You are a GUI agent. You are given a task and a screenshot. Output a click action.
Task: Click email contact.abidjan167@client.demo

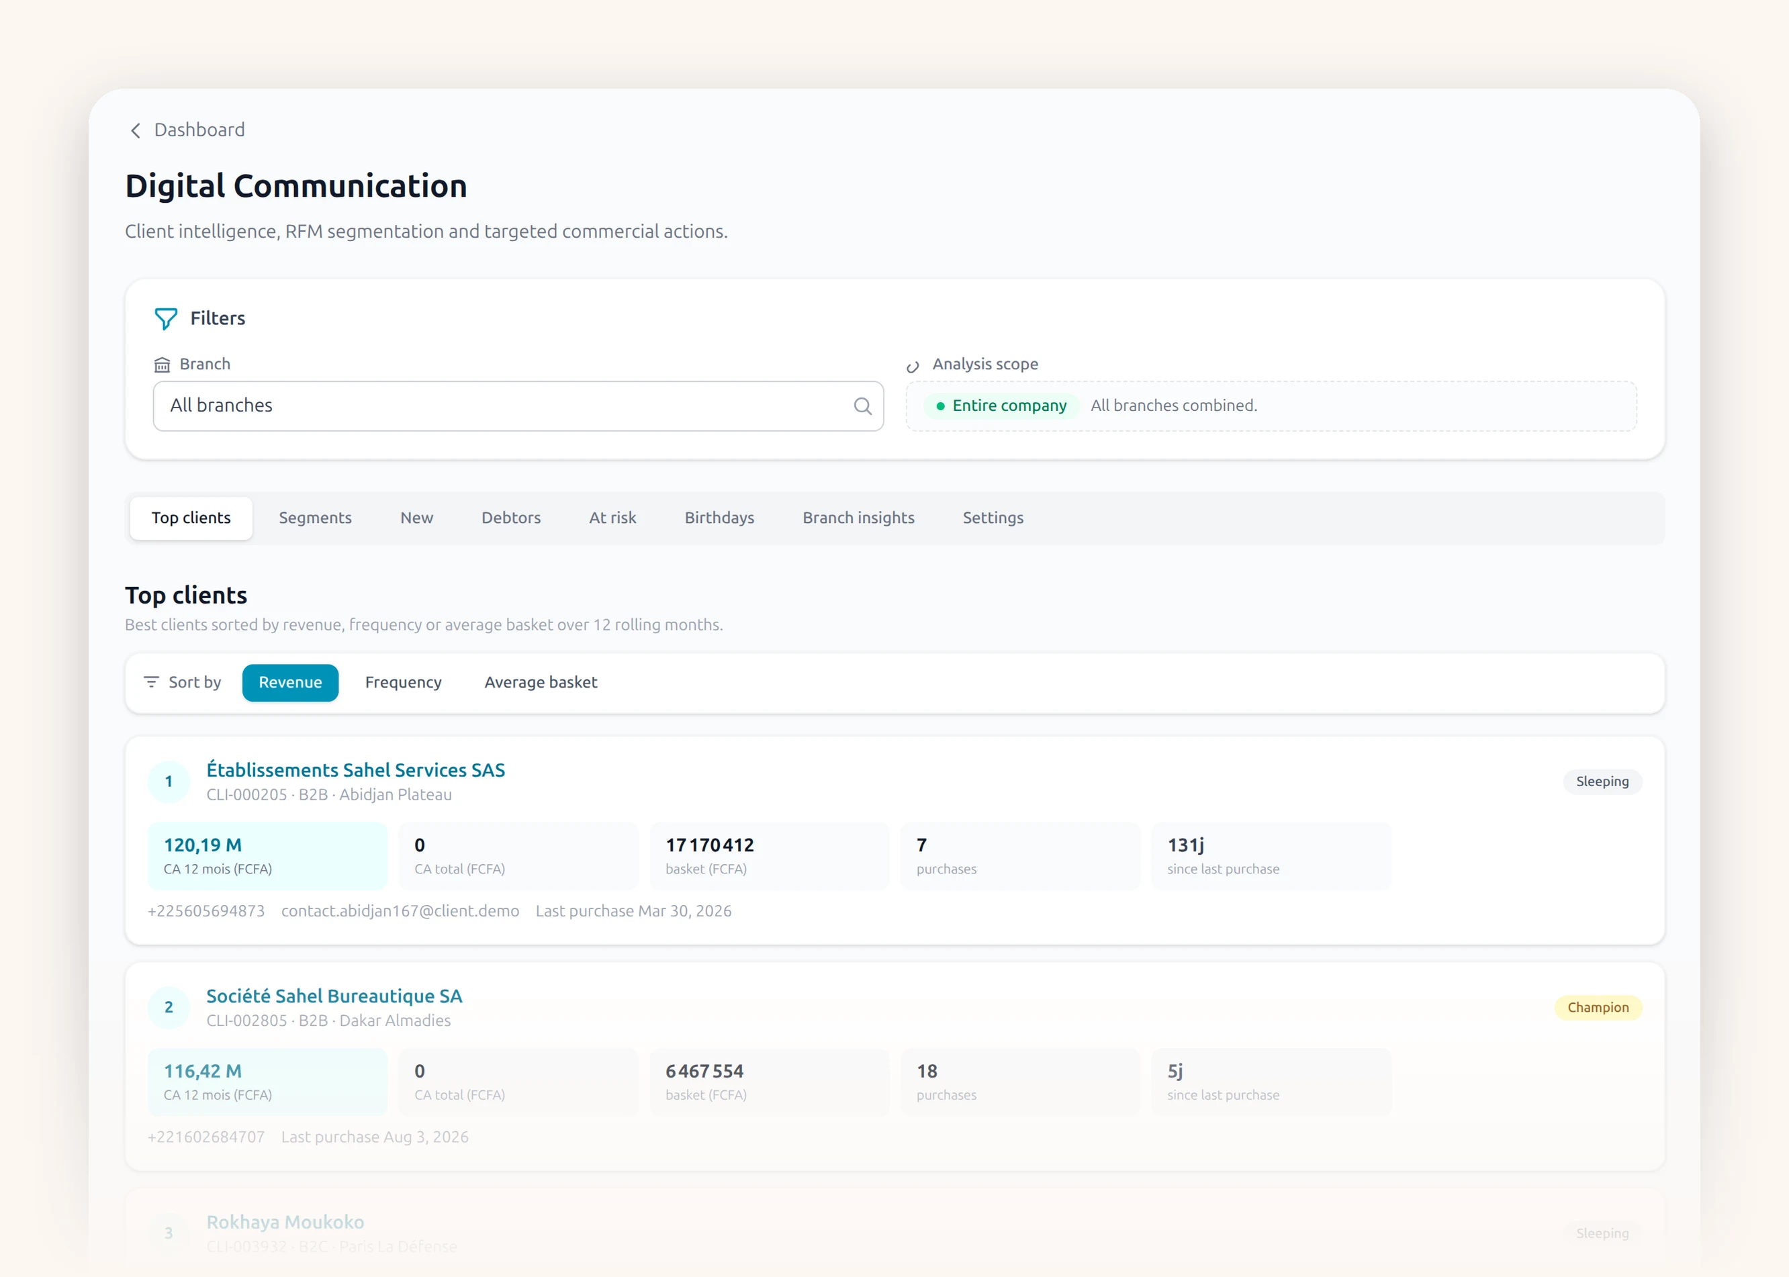click(400, 910)
